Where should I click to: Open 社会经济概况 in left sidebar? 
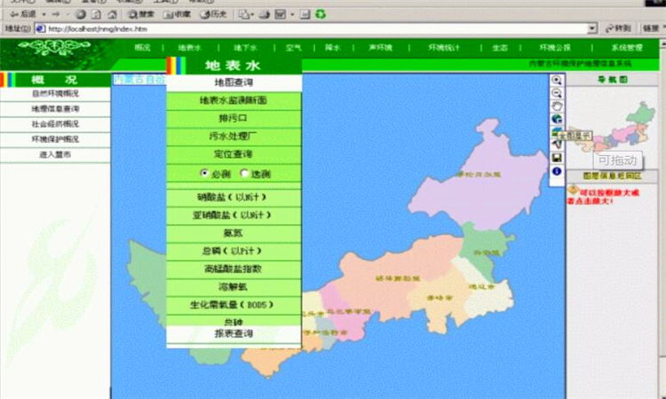click(x=55, y=124)
